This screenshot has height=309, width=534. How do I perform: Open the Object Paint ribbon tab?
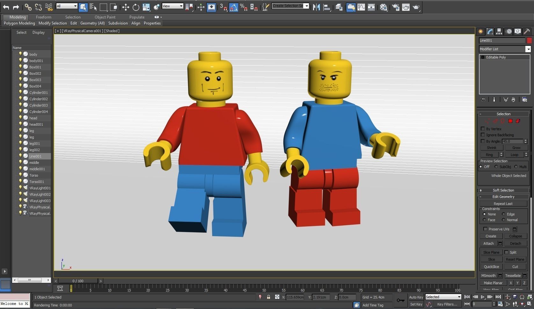(x=105, y=17)
